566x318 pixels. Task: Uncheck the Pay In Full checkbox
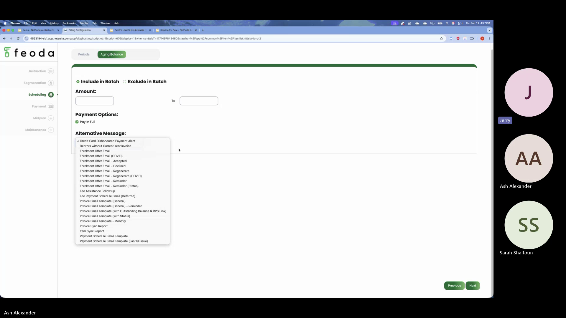point(77,122)
